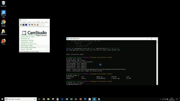Open the taskbar clock and date

(x=172, y=99)
